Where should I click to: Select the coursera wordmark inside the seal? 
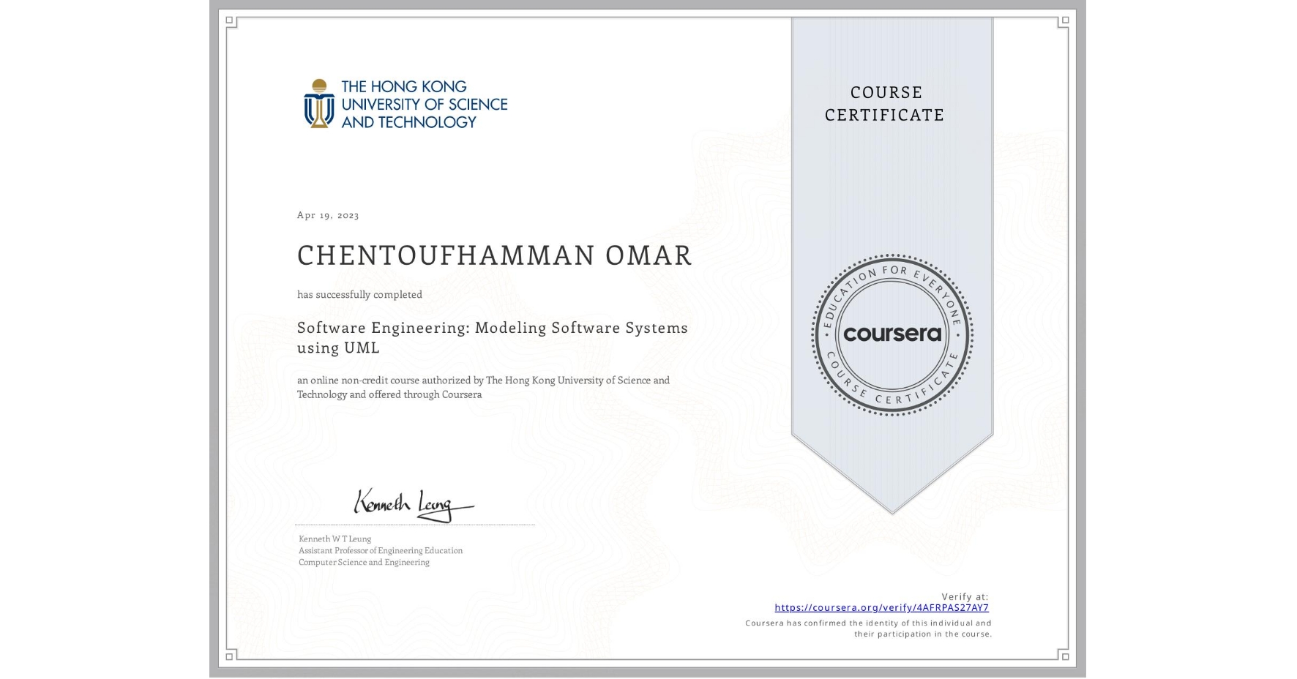892,334
